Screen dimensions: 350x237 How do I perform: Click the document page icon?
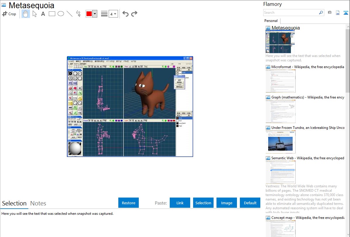click(x=338, y=13)
